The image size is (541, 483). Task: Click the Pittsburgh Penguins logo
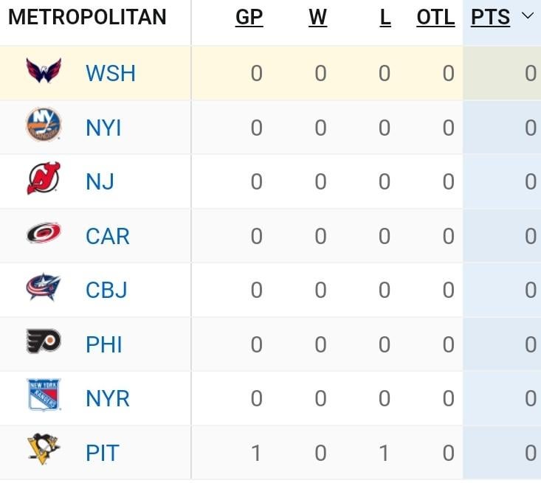(x=44, y=450)
